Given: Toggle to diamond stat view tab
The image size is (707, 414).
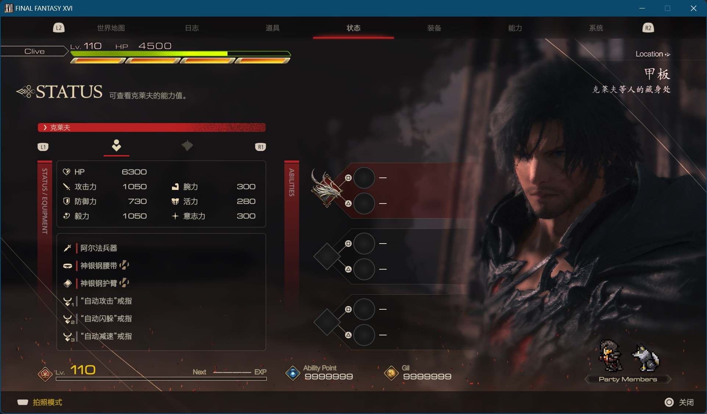Looking at the screenshot, I should coord(186,145).
